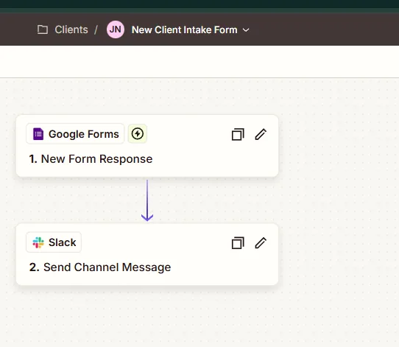Edit the Google Forms step with pencil icon
This screenshot has height=347, width=399.
pos(261,134)
